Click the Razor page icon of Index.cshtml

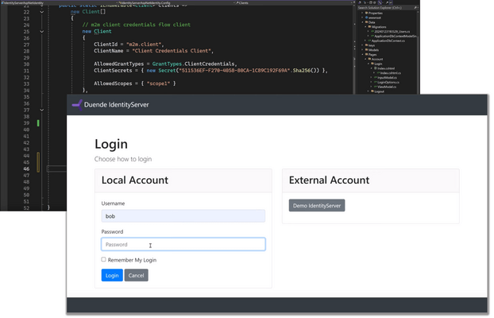375,68
